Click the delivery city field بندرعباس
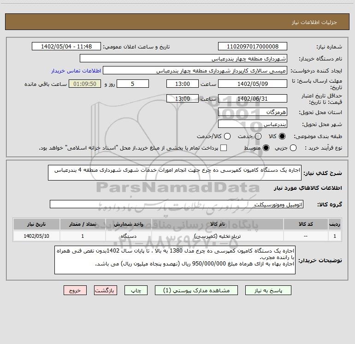Image resolution: width=355 pixels, height=344 pixels. click(x=253, y=124)
